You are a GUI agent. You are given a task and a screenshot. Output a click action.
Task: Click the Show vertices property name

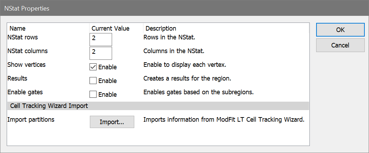pos(26,65)
